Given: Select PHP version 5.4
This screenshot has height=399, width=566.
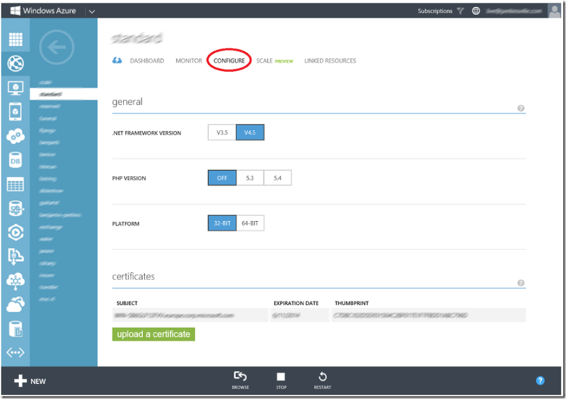Looking at the screenshot, I should pos(278,178).
